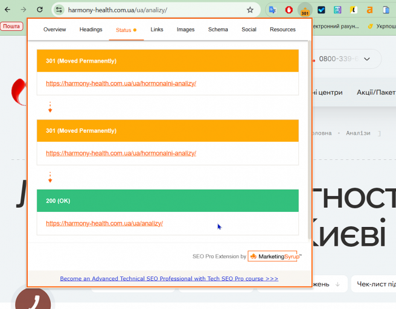Open the Tech SEO Pro course link
This screenshot has height=309, width=396.
[x=169, y=279]
